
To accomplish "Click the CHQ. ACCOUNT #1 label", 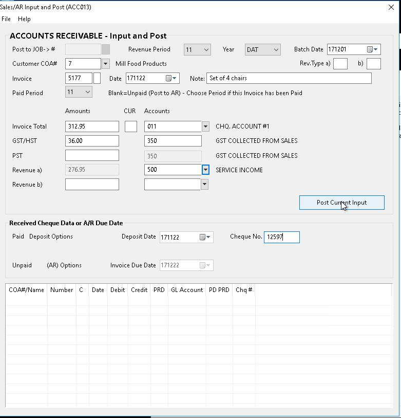I will [242, 126].
